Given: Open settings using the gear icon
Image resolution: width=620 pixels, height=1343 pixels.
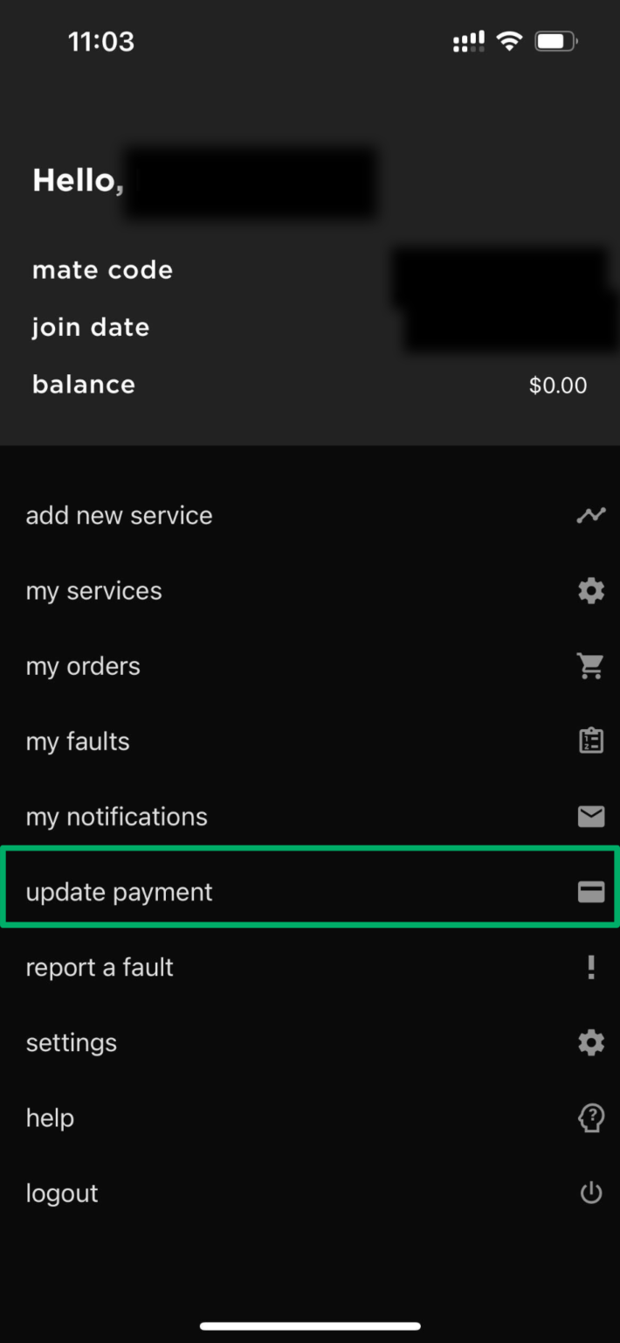Looking at the screenshot, I should tap(590, 1042).
